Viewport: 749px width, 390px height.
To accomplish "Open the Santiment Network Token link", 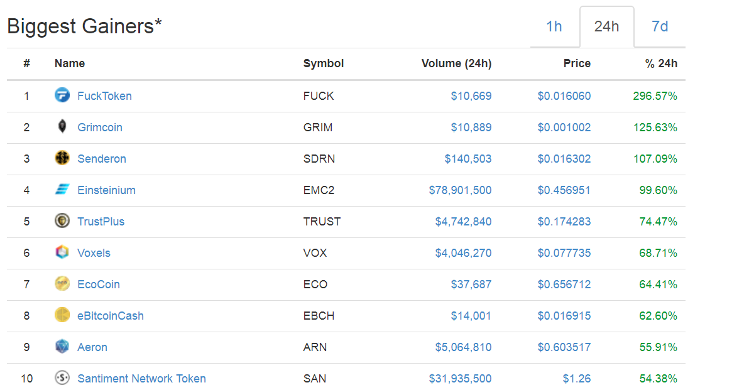I will pyautogui.click(x=141, y=379).
